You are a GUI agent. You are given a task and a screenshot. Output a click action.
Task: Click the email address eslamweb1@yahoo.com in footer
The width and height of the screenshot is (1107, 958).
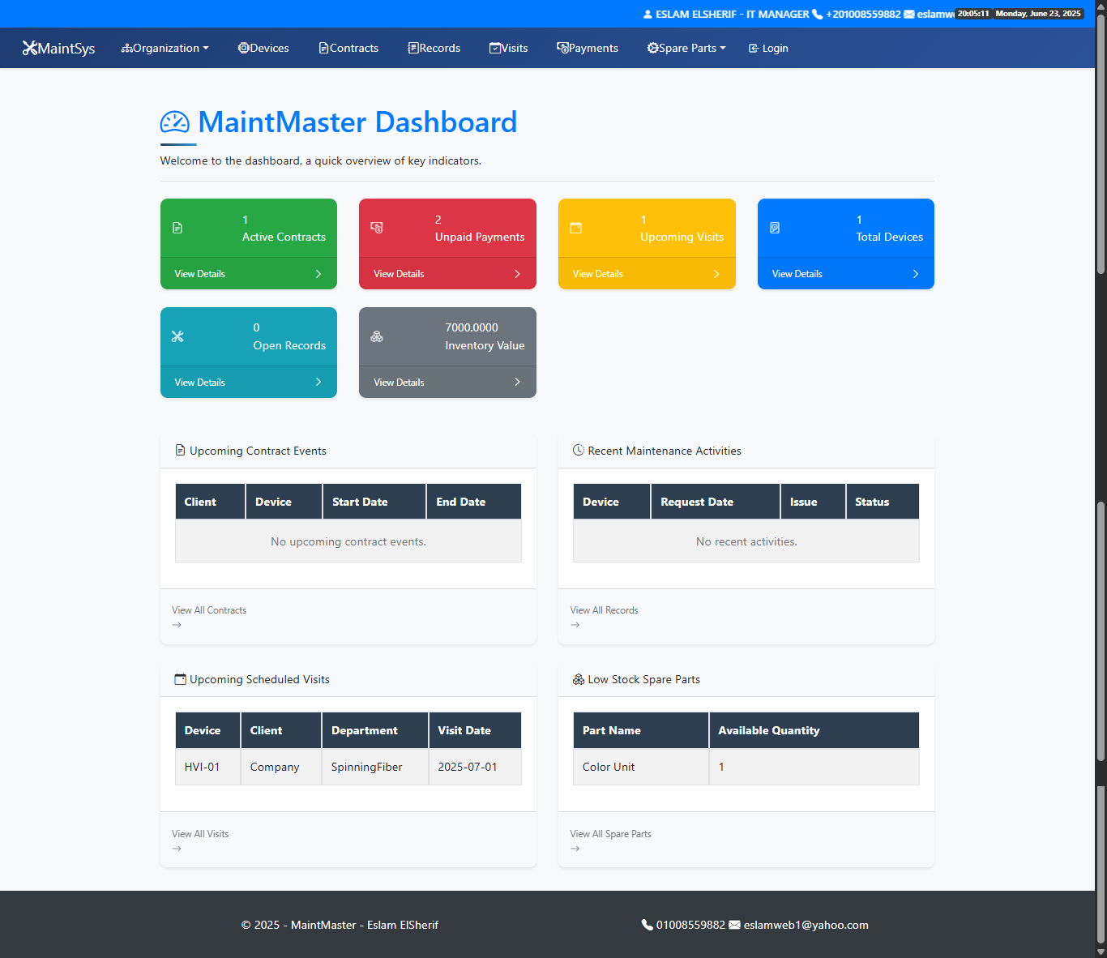click(805, 924)
